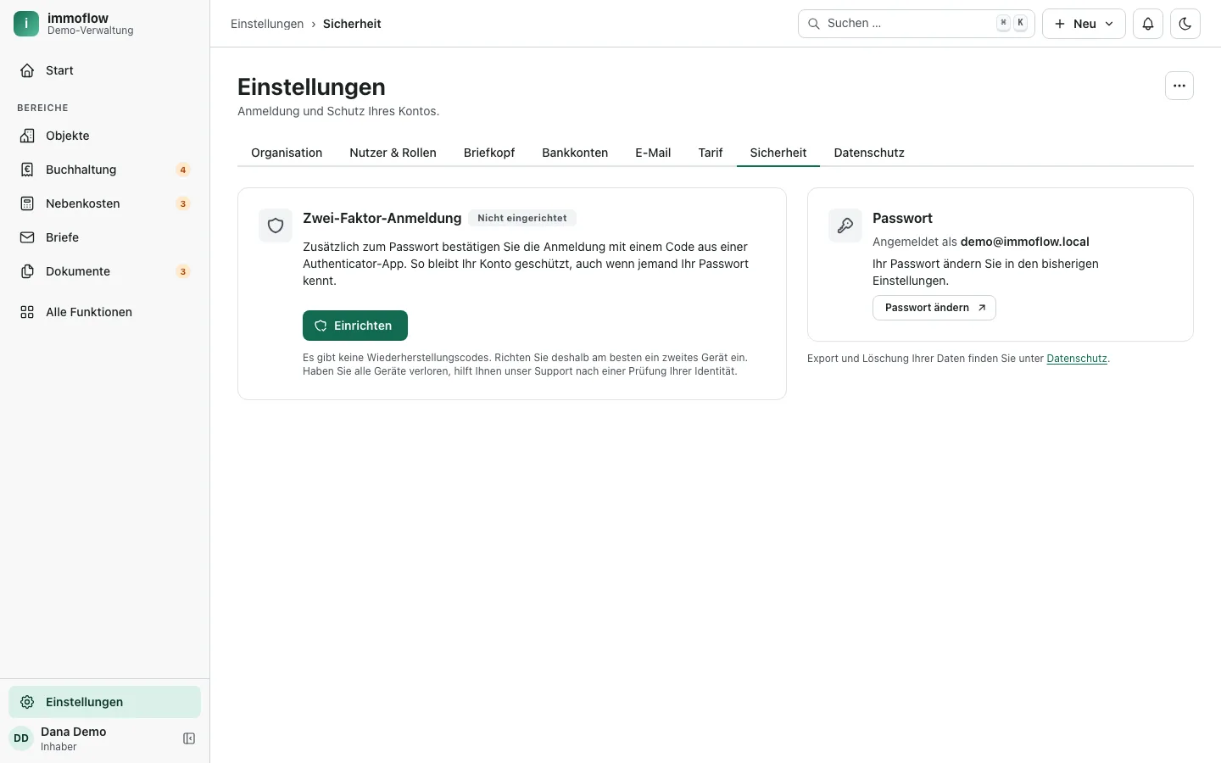This screenshot has height=763, width=1221.
Task: Switch to Organisation tab
Action: 287,153
